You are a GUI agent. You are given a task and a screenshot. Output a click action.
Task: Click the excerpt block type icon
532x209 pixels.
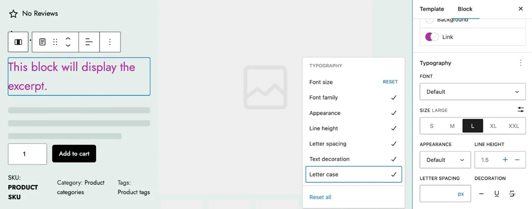42,42
